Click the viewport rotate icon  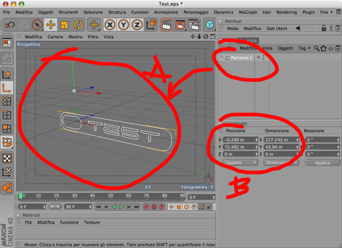tap(206, 37)
